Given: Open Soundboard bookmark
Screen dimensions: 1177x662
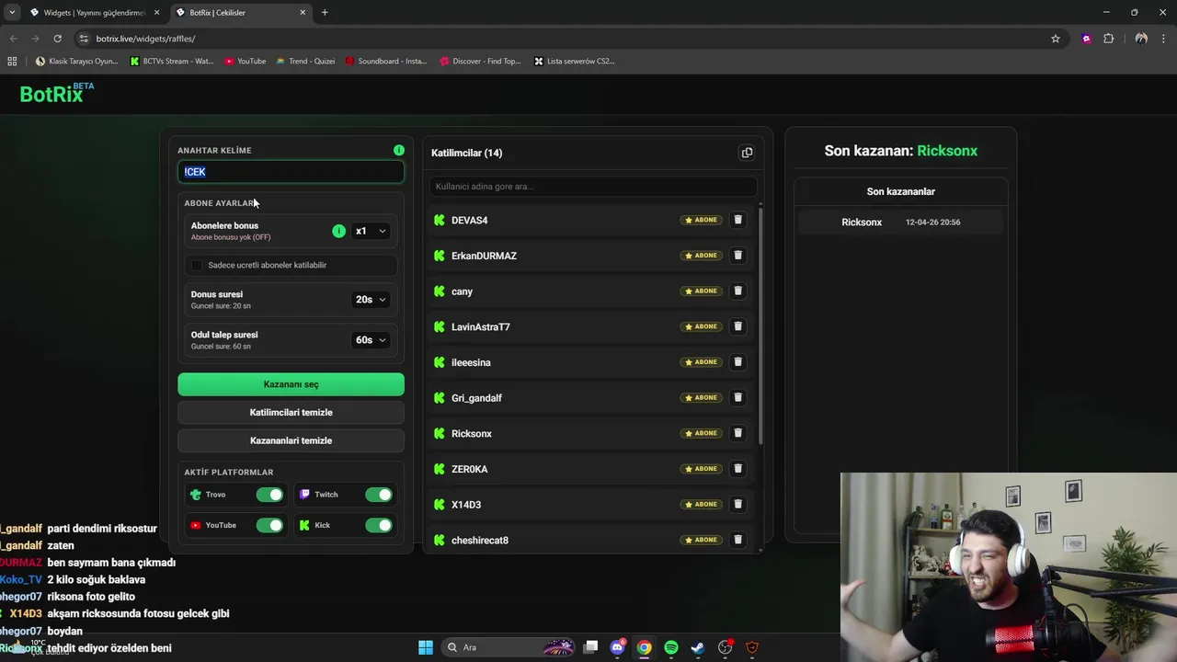Looking at the screenshot, I should [x=386, y=62].
